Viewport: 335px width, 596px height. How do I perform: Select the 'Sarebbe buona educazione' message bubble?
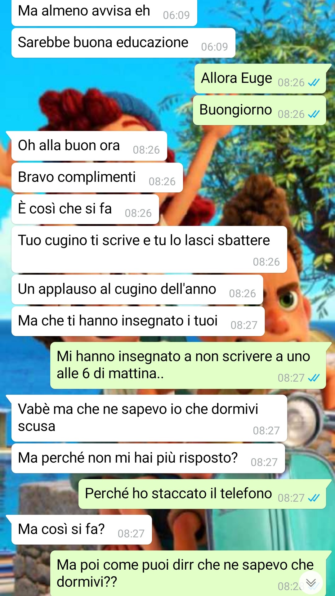(123, 43)
